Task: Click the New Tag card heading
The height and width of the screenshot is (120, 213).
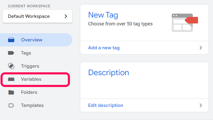Action: pyautogui.click(x=103, y=15)
